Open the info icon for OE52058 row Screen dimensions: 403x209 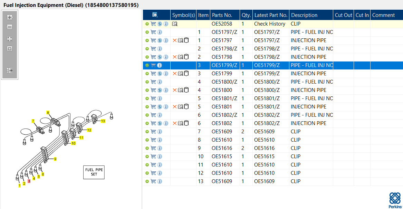(x=166, y=24)
